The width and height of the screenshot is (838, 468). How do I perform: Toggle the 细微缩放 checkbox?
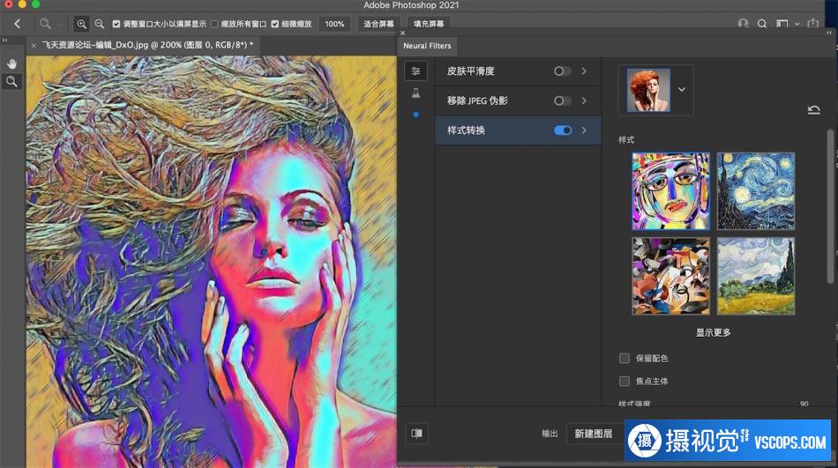(274, 24)
